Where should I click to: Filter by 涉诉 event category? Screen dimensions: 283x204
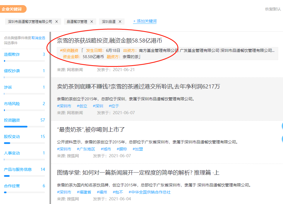[8, 87]
